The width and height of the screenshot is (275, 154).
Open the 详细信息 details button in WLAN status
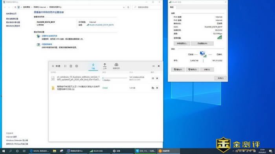(x=182, y=43)
